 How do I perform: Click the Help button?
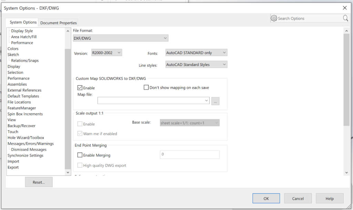[330, 198]
